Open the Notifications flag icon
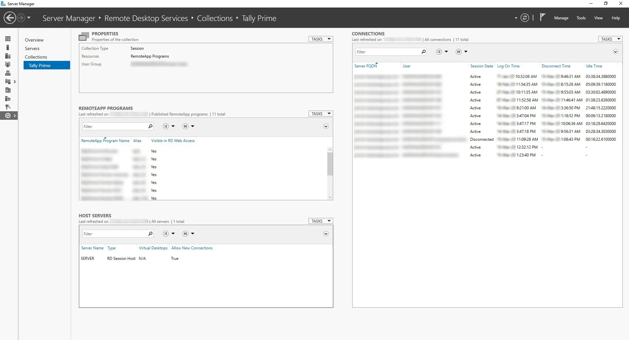The width and height of the screenshot is (629, 340). [x=543, y=17]
